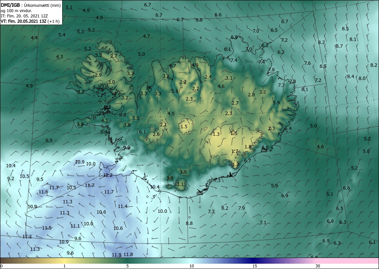Click the 4.4 value in the northwest
379x269 pixels.
pyautogui.click(x=34, y=38)
